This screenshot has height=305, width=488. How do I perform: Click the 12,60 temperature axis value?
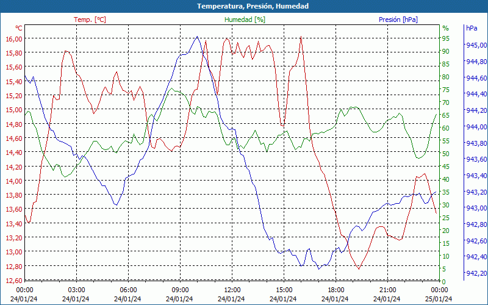(x=14, y=281)
